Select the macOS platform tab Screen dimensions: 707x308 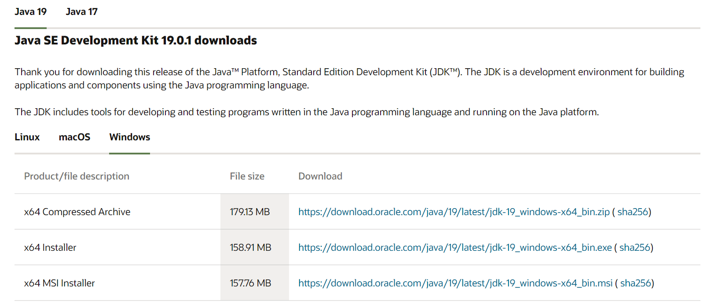(74, 137)
